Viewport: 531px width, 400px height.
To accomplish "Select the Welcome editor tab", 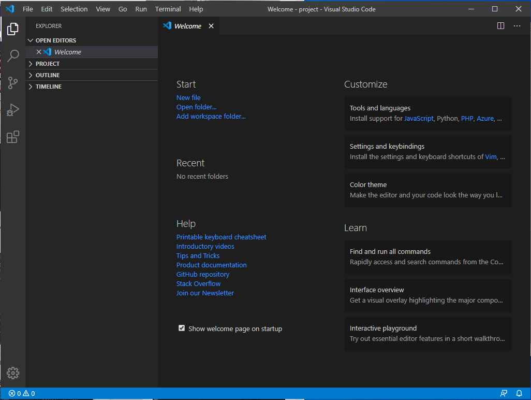I will [188, 26].
